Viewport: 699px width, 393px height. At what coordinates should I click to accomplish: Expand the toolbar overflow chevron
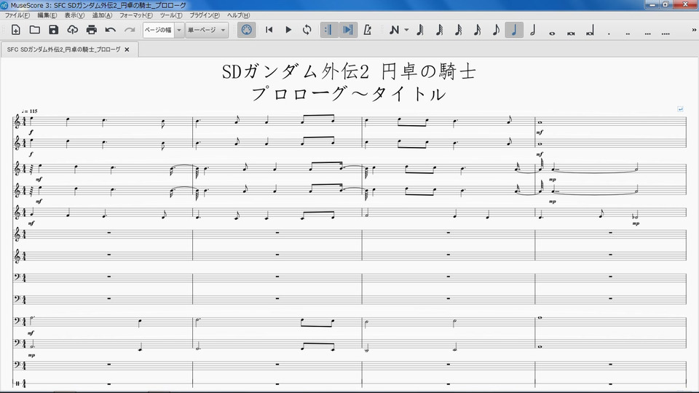(694, 30)
